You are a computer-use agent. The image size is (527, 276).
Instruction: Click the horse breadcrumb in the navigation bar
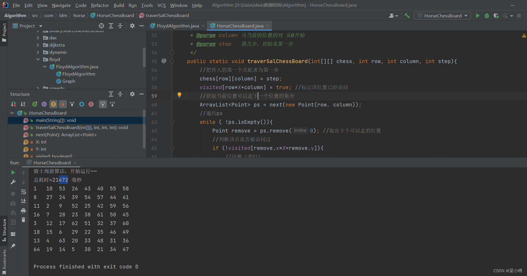click(79, 16)
